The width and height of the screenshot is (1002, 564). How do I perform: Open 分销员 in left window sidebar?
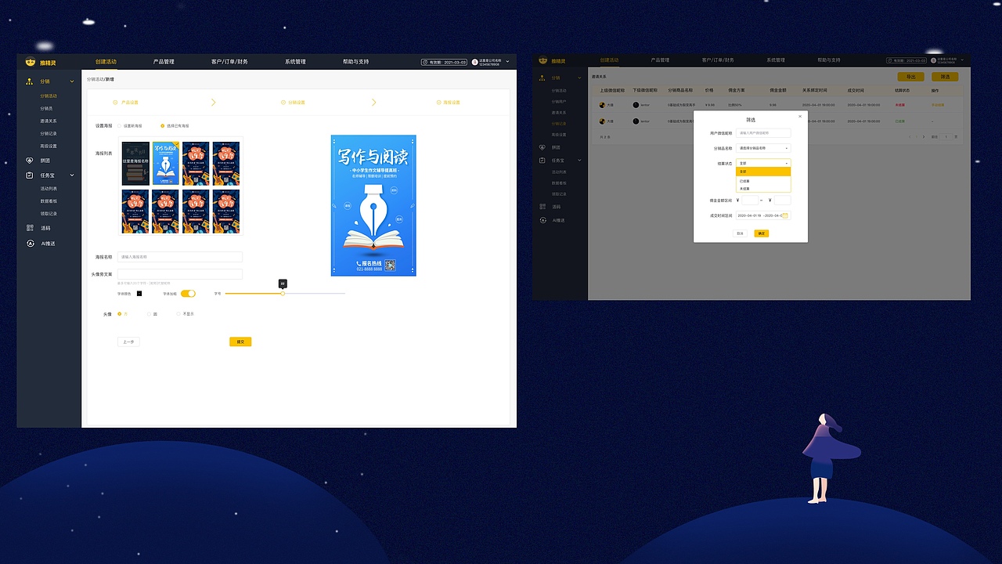coord(46,108)
